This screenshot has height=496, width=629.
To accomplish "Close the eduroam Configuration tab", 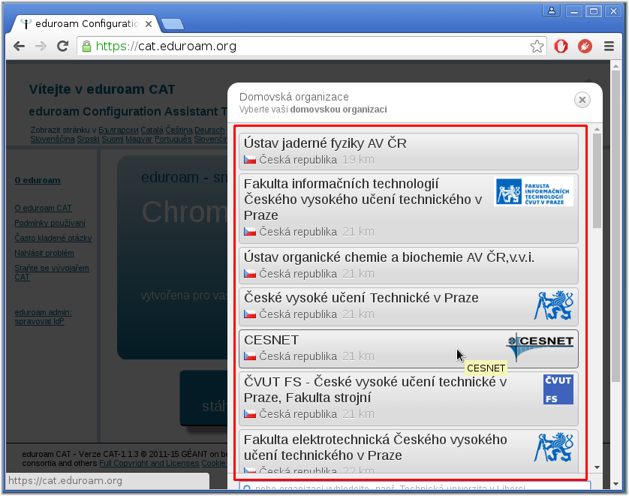I will coord(149,24).
